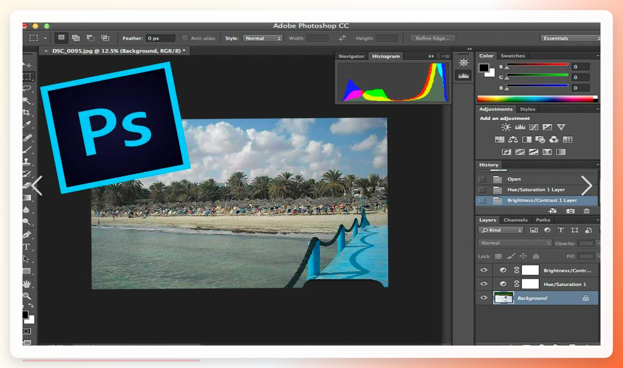623x368 pixels.
Task: Click Add to selection mode icon
Action: pyautogui.click(x=75, y=38)
